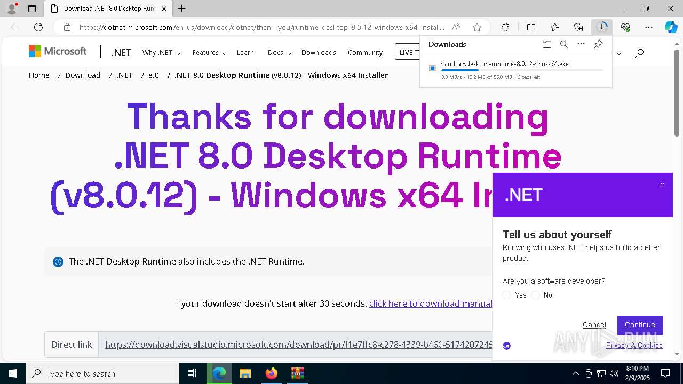Click Continue in the survey
Image resolution: width=683 pixels, height=384 pixels.
tap(640, 325)
